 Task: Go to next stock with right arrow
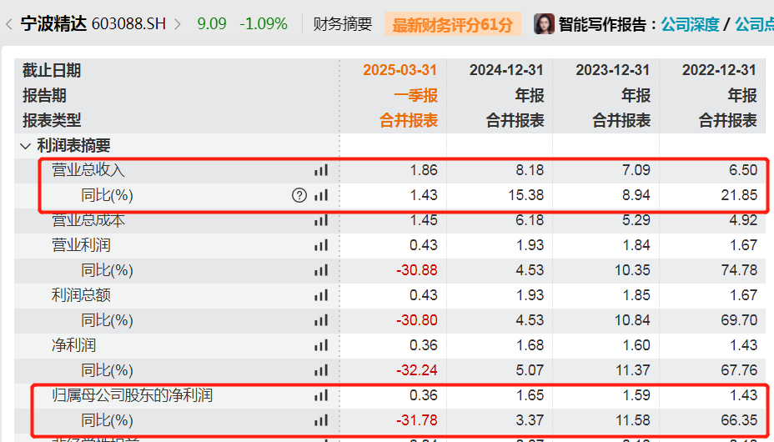(178, 24)
